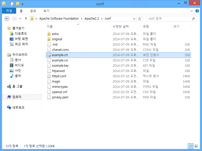Click the httpd.conf text document icon
The width and height of the screenshot is (202, 151).
(49, 76)
